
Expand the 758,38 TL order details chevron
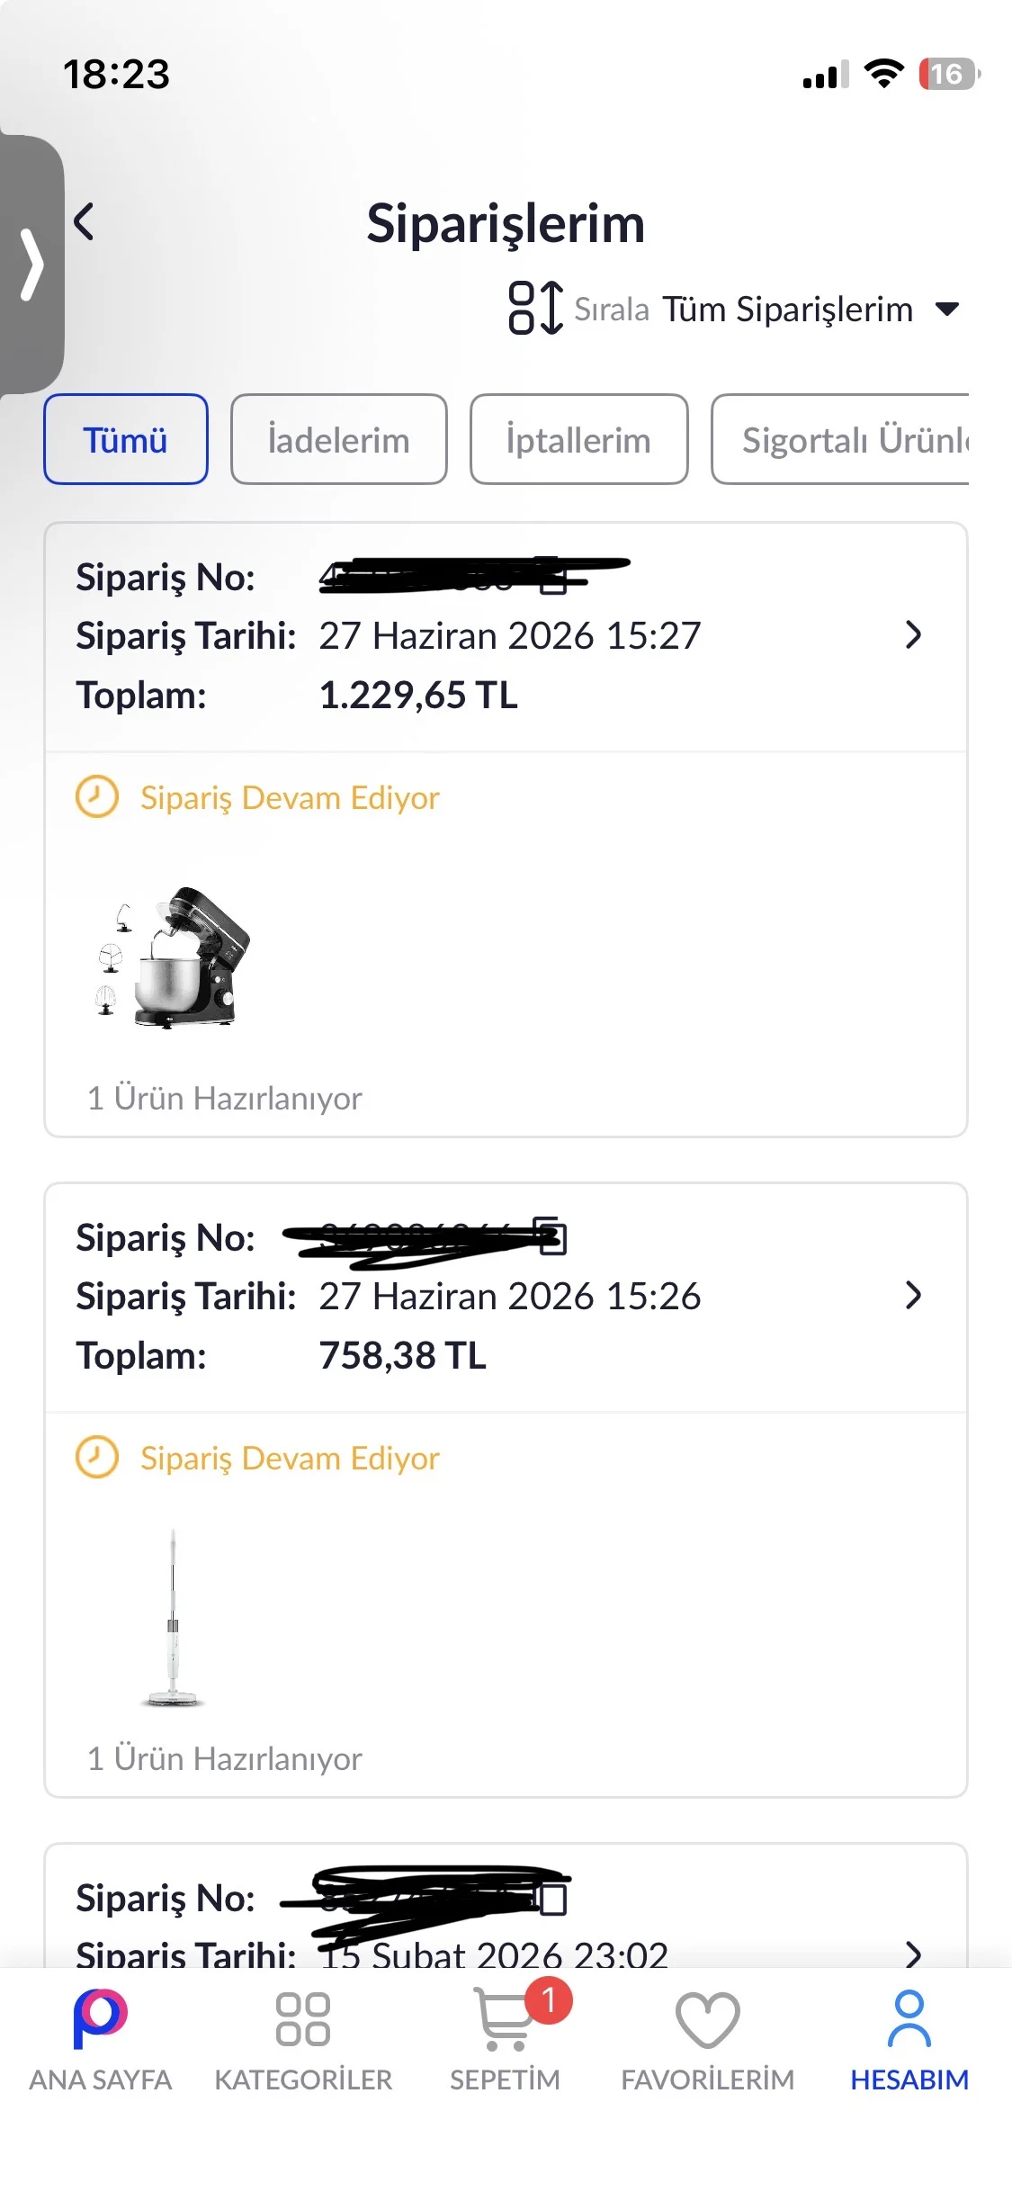point(913,1296)
